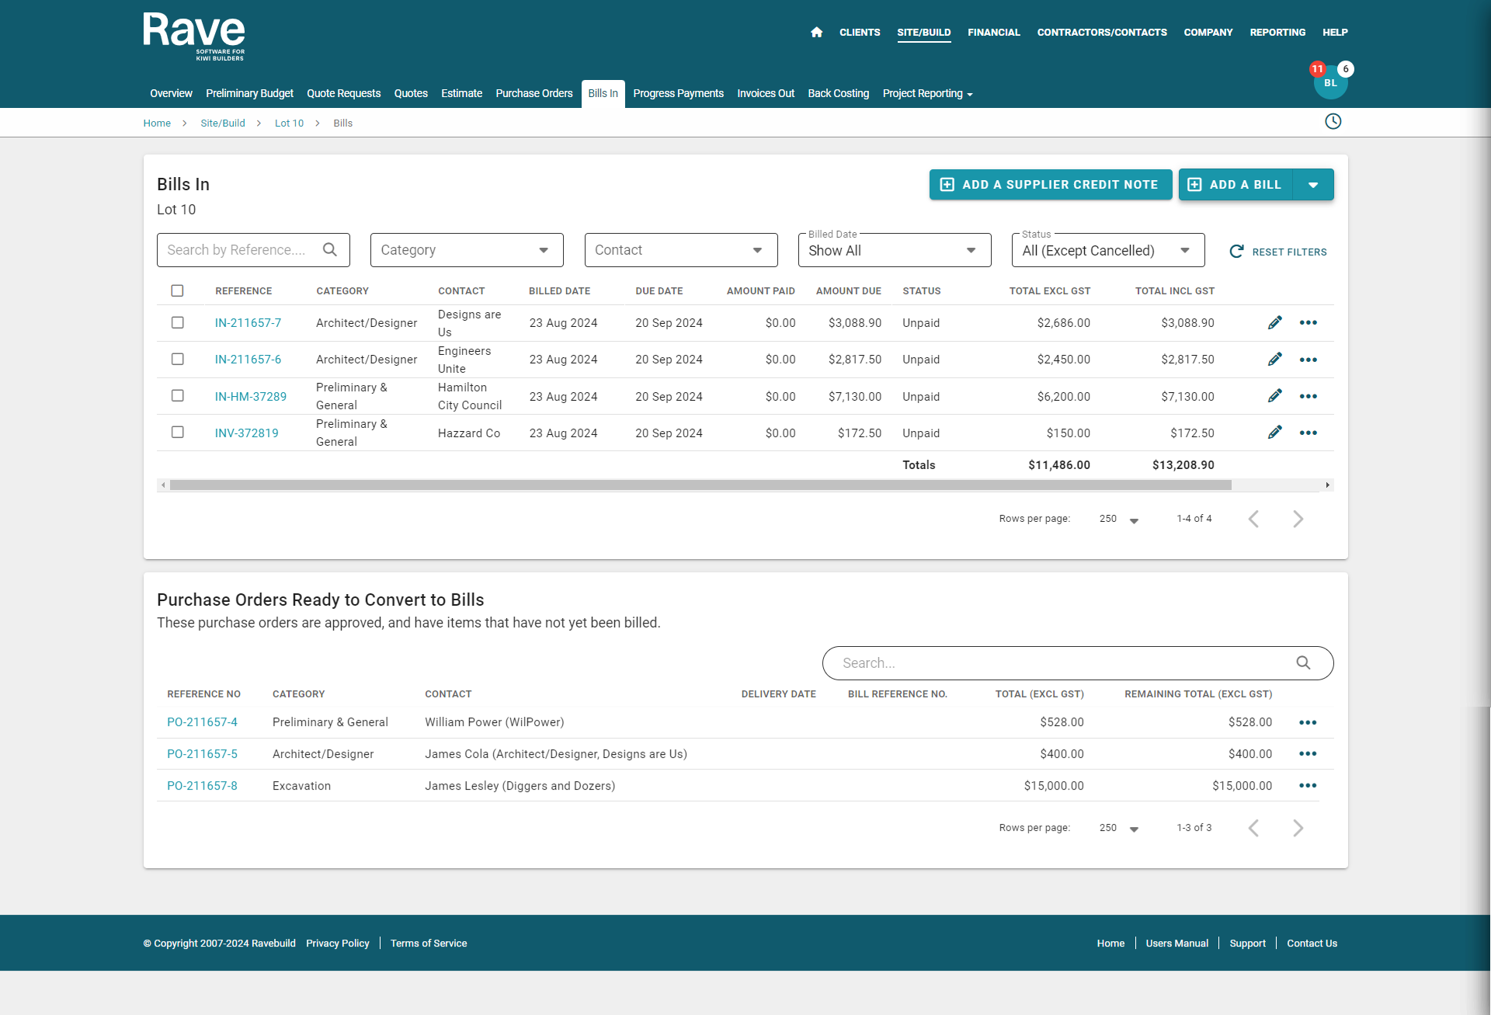Go to previous page of Bills In table

point(1253,519)
